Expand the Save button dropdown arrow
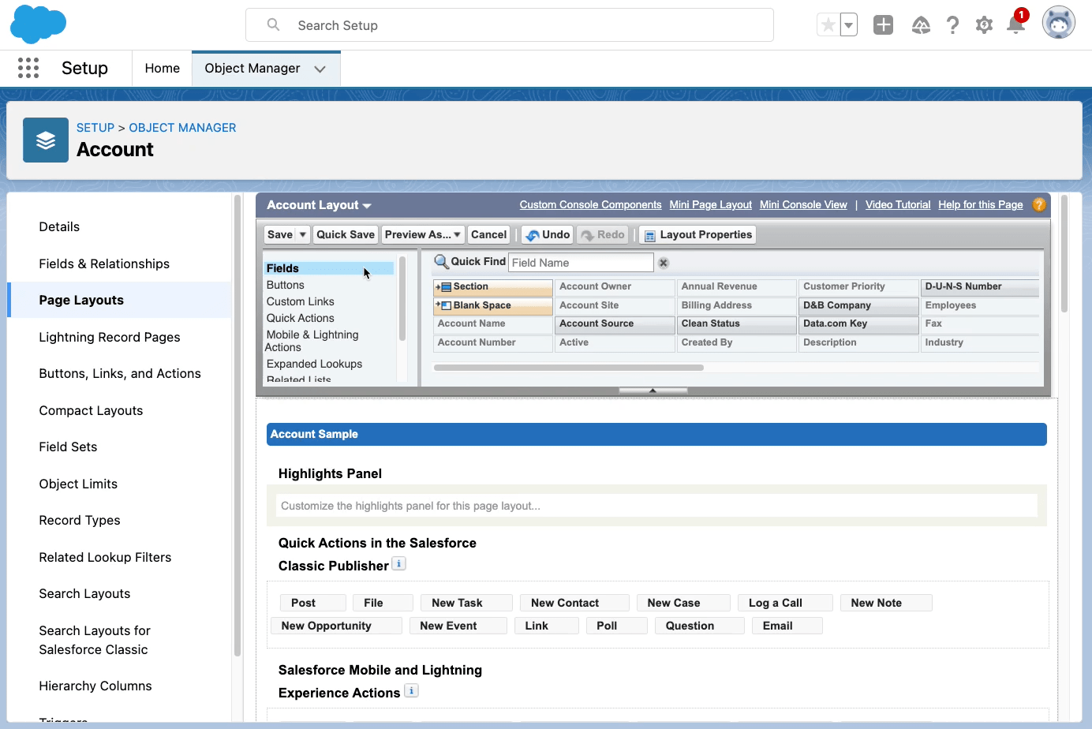Image resolution: width=1092 pixels, height=729 pixels. click(x=302, y=235)
